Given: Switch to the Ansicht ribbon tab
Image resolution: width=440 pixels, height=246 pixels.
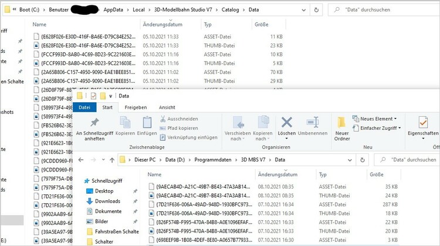Looking at the screenshot, I should pos(167,107).
